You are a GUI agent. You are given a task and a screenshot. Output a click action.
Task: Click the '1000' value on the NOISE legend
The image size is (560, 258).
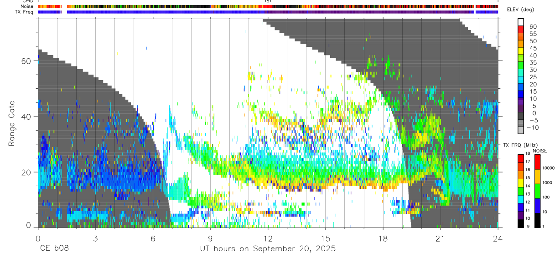coord(548,182)
